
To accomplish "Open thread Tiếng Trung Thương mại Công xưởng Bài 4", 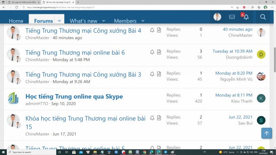I will point(83,30).
